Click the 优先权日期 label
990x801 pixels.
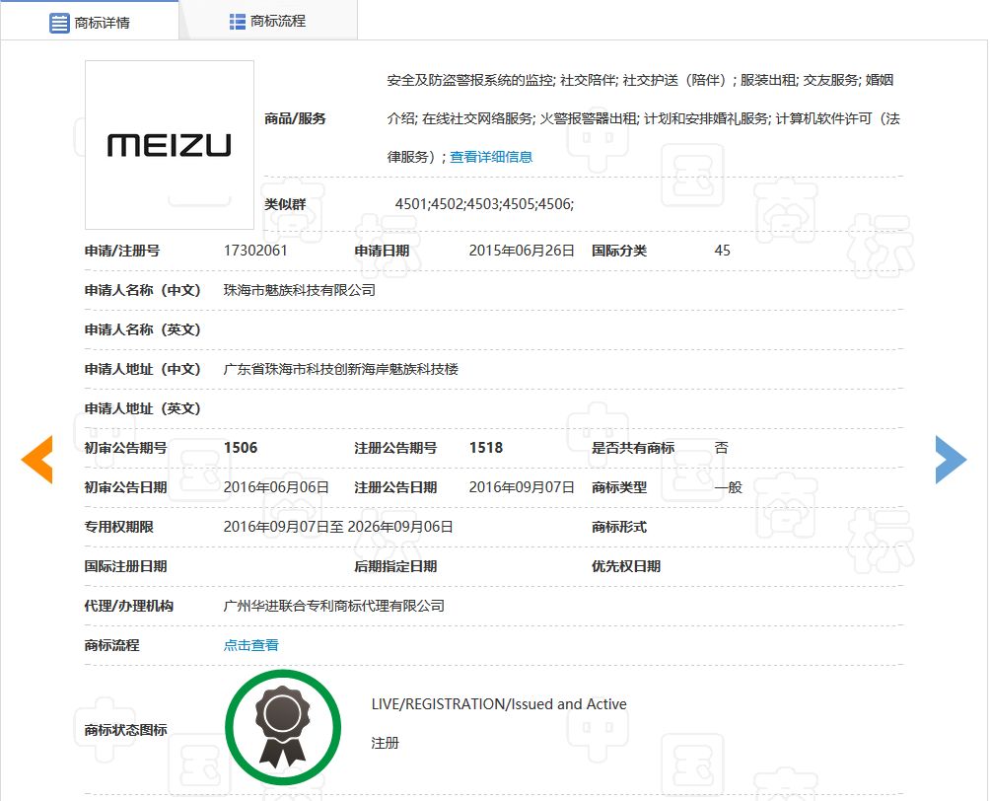tap(626, 566)
